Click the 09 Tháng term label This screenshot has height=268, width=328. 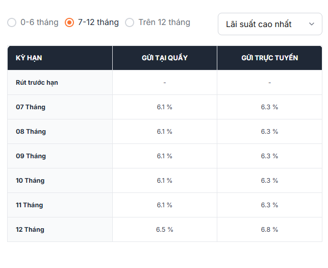(x=31, y=156)
